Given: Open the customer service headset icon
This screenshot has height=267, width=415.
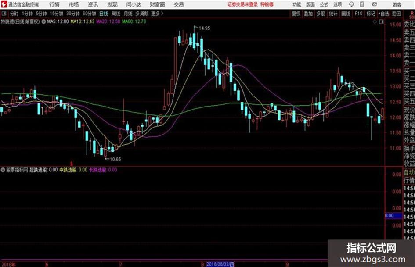Looking at the screenshot, I should (x=351, y=4).
